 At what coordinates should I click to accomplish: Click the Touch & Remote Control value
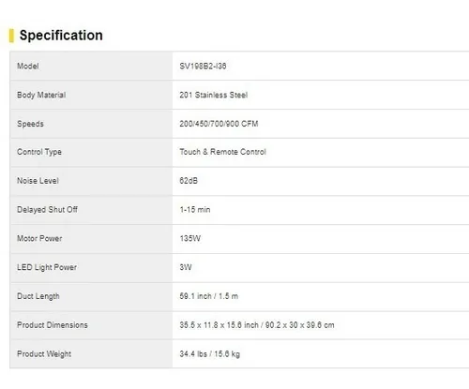coord(222,152)
